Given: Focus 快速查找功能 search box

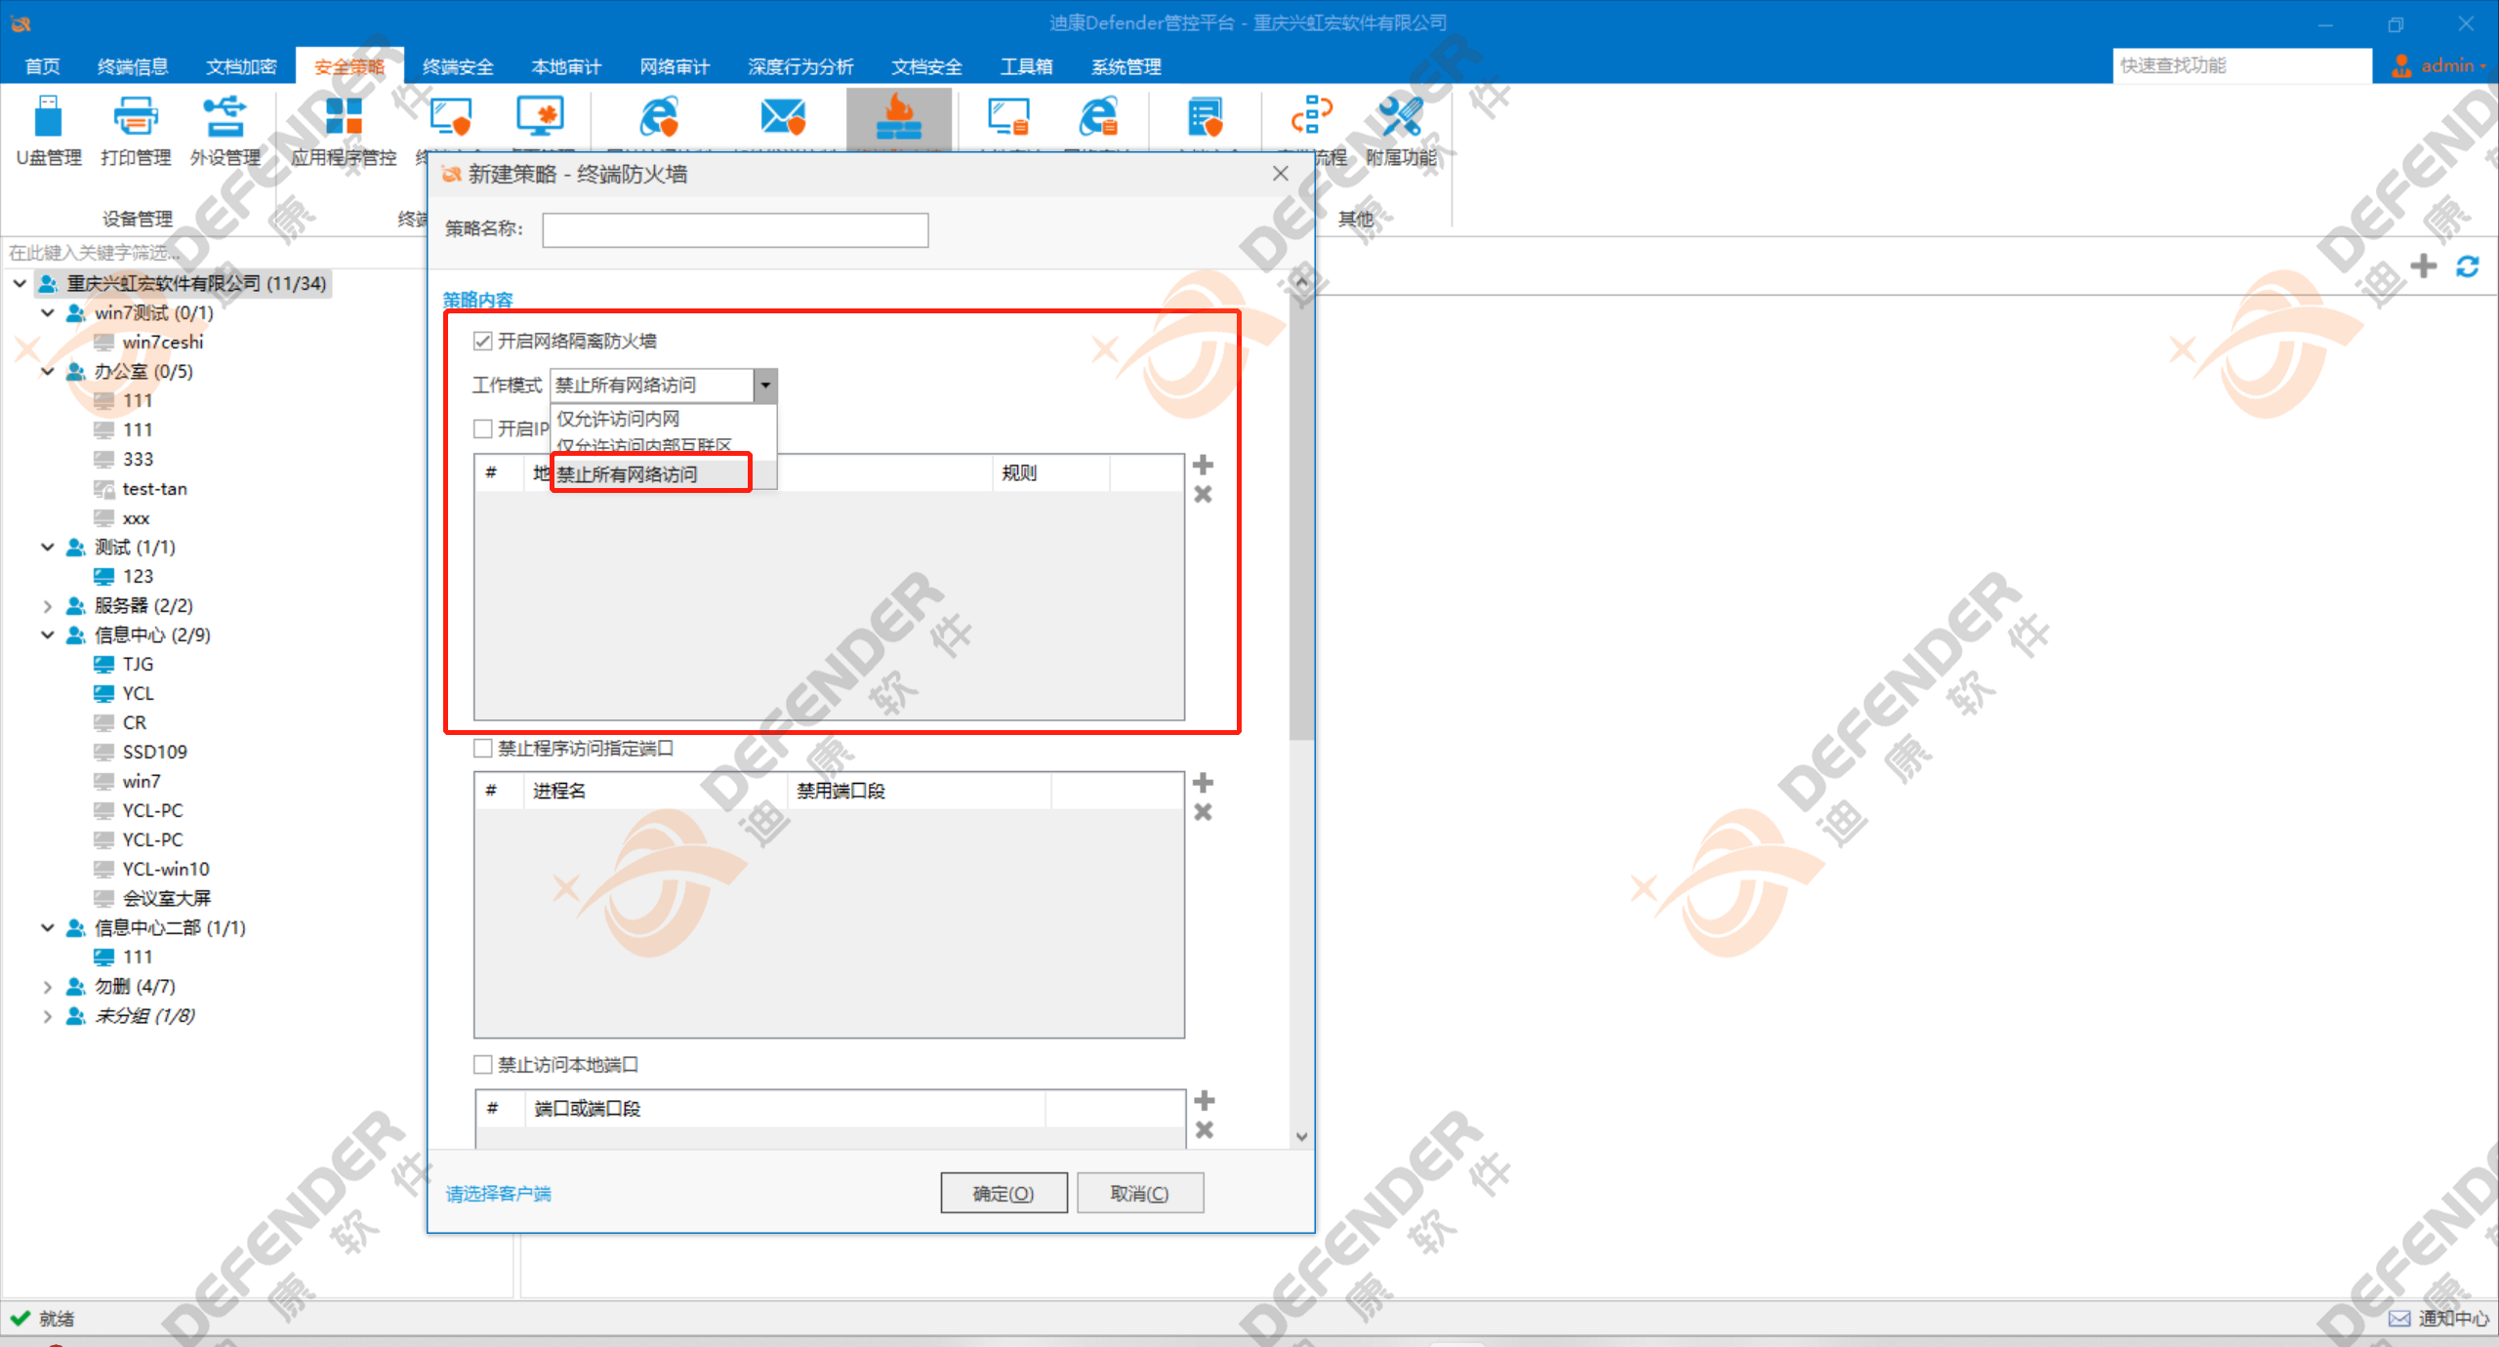Looking at the screenshot, I should click(x=2241, y=65).
